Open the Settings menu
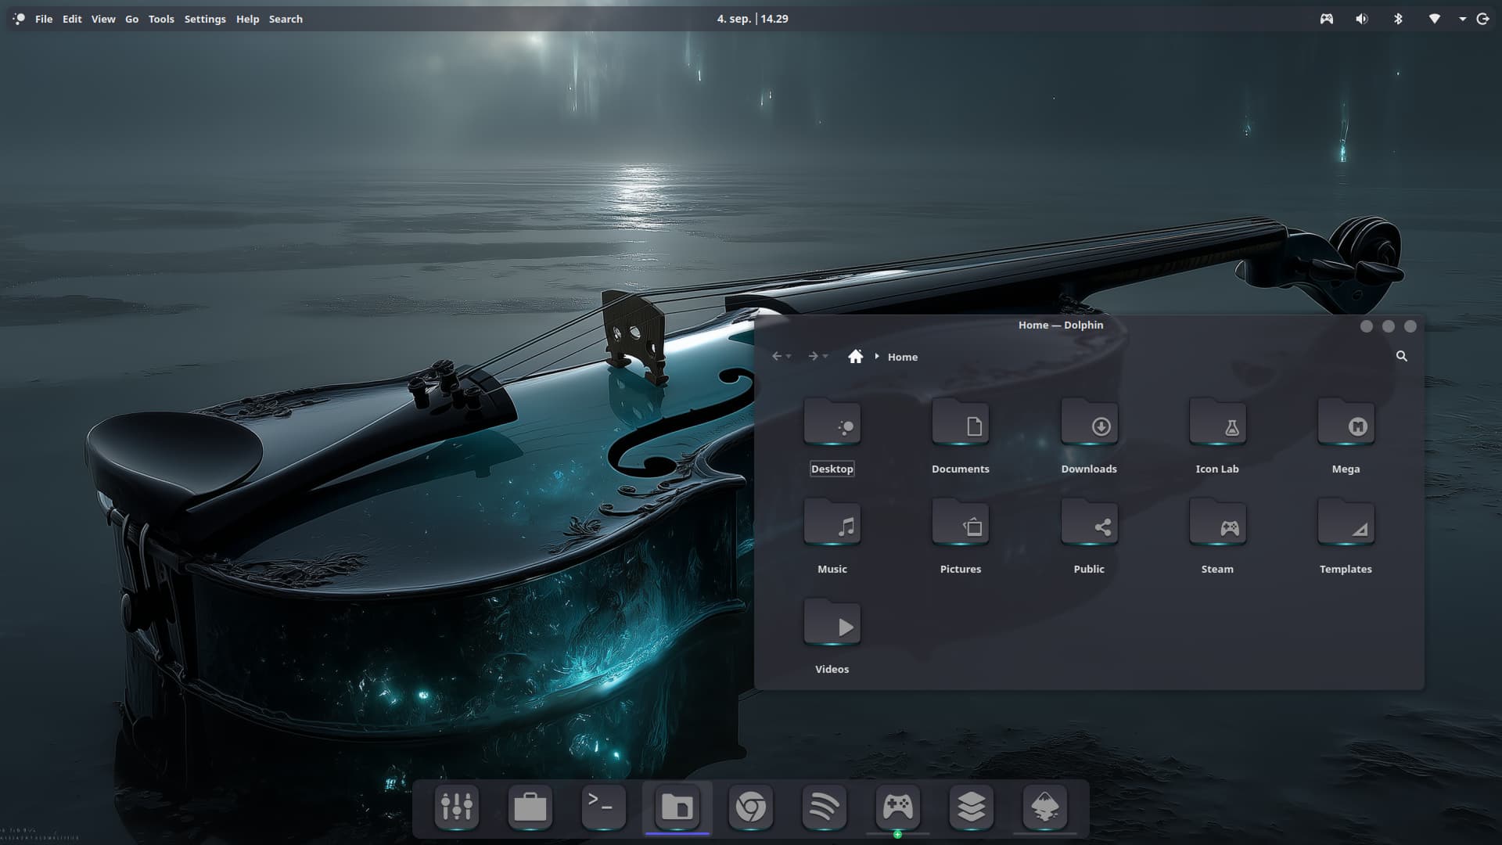 click(x=205, y=19)
